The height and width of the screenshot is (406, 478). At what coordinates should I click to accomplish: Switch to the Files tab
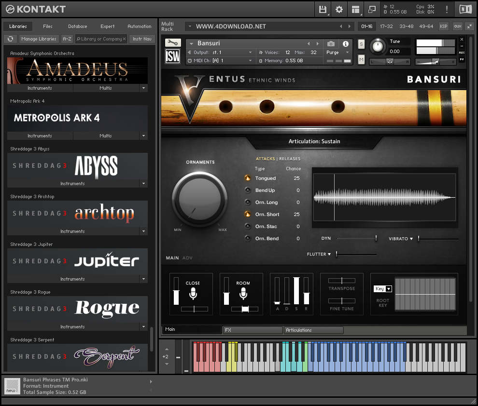[x=47, y=27]
